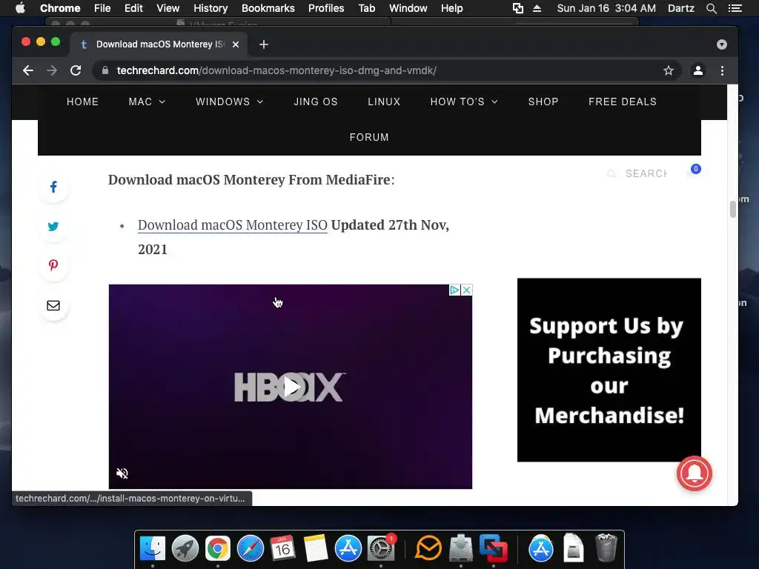The image size is (759, 569).
Task: Click the Dartz user name in menu bar
Action: coord(680,8)
